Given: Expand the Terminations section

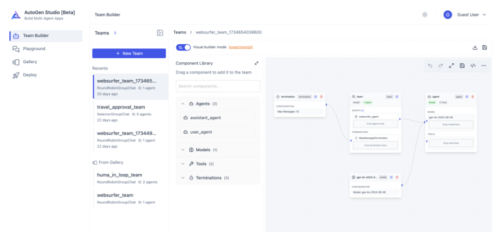Looking at the screenshot, I should [218, 178].
